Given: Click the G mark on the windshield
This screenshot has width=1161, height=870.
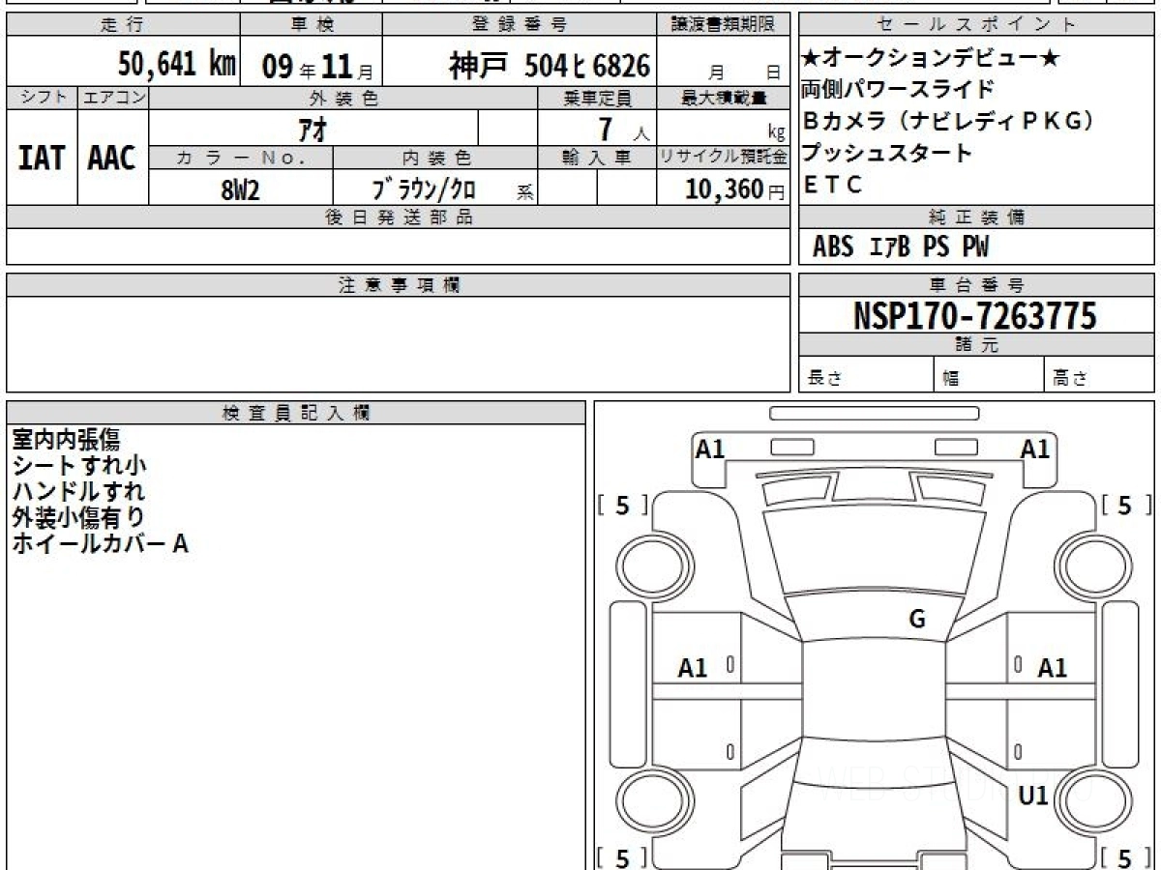Looking at the screenshot, I should point(917,620).
